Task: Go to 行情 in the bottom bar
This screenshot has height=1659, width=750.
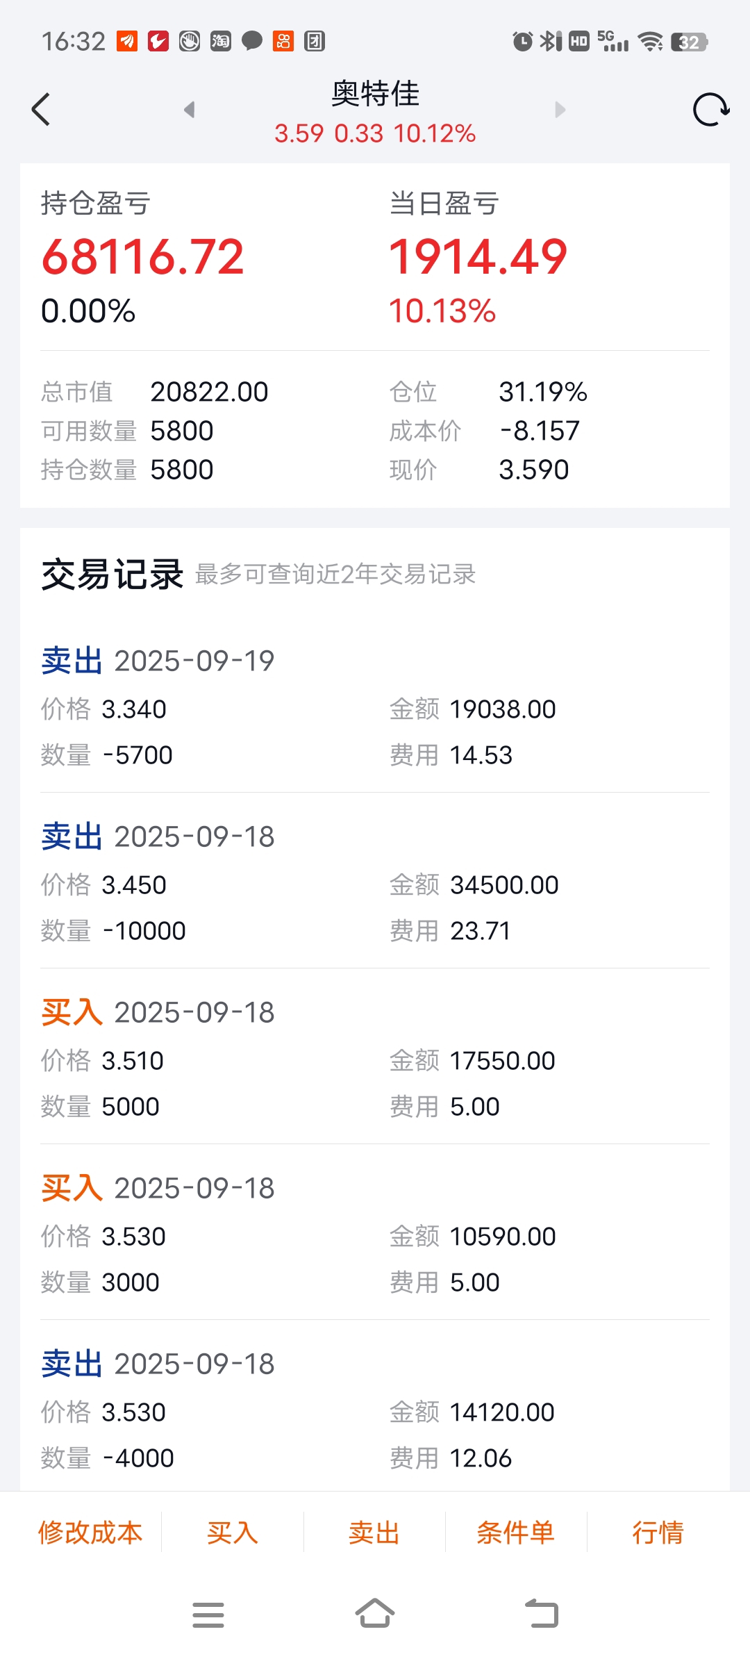Action: point(658,1532)
